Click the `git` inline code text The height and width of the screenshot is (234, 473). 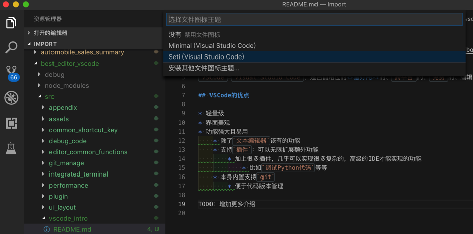[266, 177]
